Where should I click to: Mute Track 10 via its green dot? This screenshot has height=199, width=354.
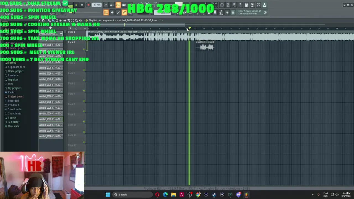tap(84, 132)
